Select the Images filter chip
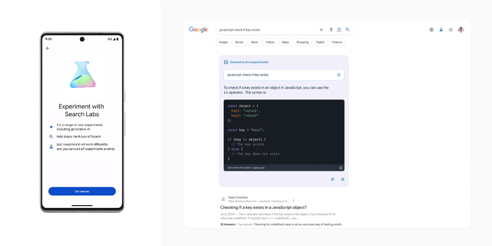492x246 pixels. [x=223, y=42]
